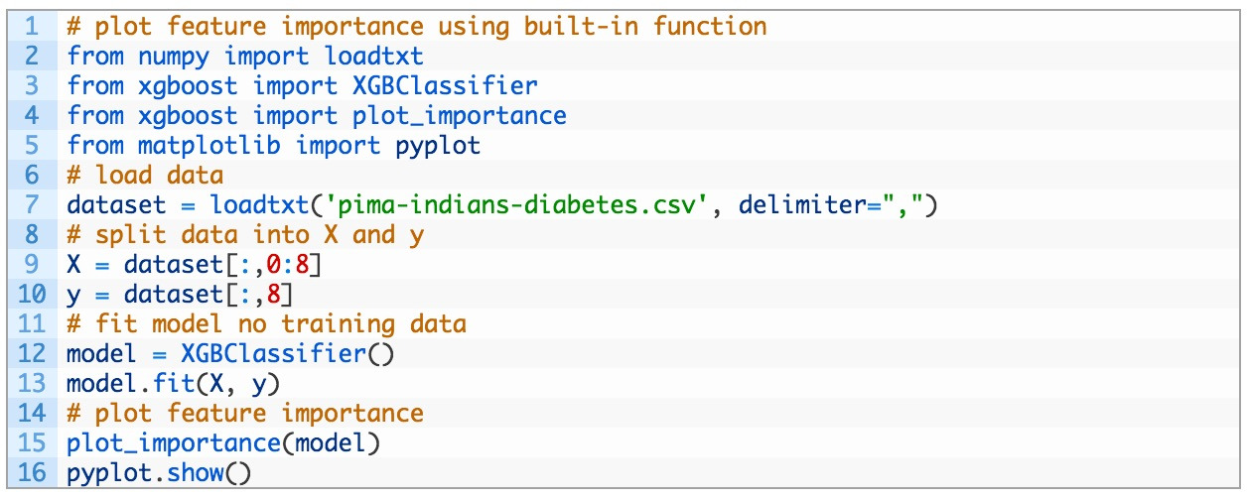Click the pyplot.show() statement
This screenshot has width=1247, height=500.
point(159,472)
